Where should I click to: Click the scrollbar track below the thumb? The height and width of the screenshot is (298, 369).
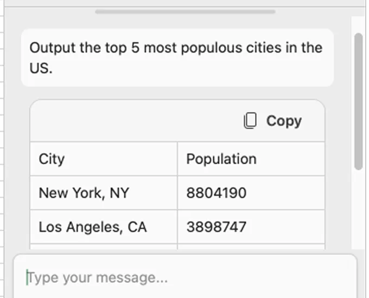(x=358, y=209)
